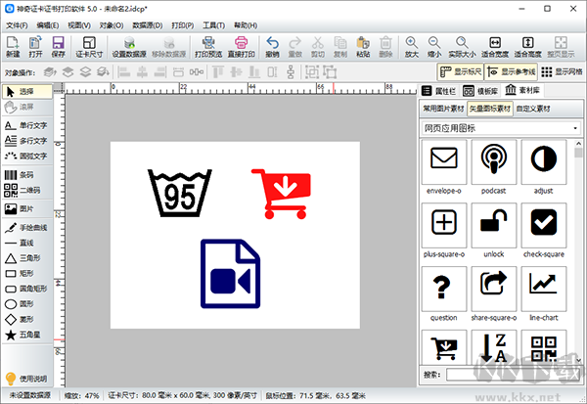
Task: Toggle 显示参考线 guide lines
Action: point(511,71)
